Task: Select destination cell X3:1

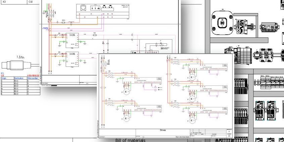Action: [21, 81]
